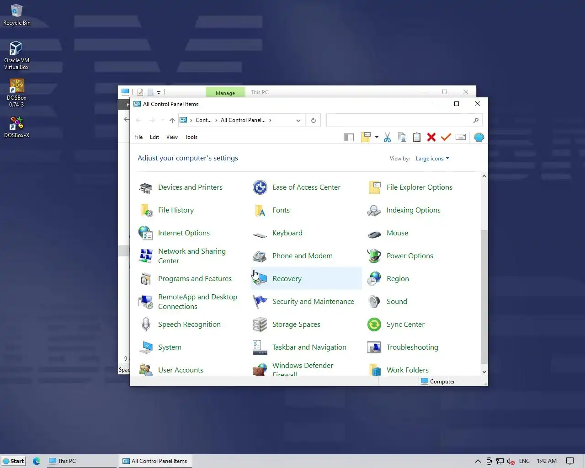This screenshot has height=468, width=585.
Task: Open File Explorer Options
Action: 410,187
